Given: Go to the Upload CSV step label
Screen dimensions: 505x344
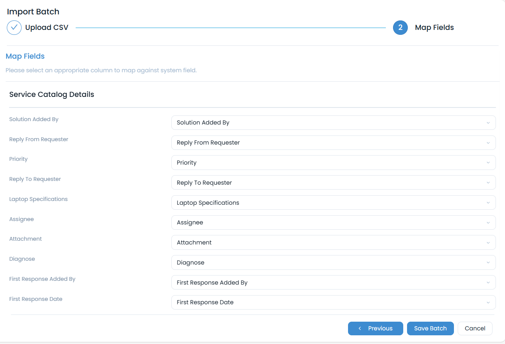Looking at the screenshot, I should click(47, 28).
